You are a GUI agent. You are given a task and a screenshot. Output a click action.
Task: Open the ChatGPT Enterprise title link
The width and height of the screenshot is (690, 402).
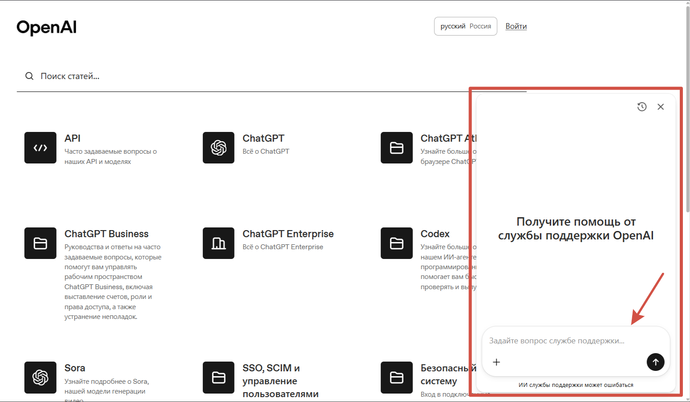pos(288,234)
